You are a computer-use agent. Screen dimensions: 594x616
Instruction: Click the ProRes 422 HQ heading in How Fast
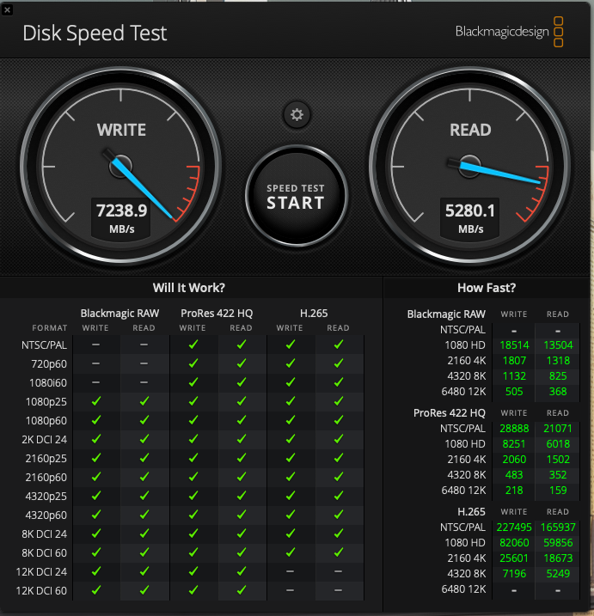pos(450,413)
